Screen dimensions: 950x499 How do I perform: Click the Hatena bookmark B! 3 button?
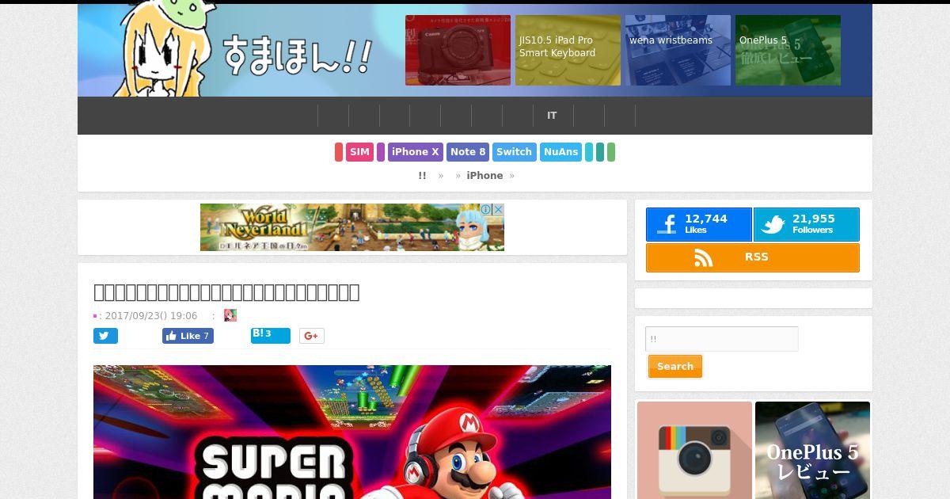click(x=271, y=336)
